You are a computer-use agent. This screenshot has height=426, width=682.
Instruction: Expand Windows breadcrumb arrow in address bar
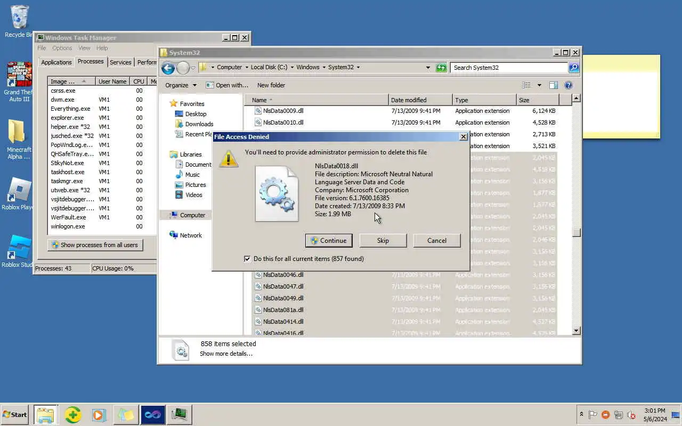click(x=323, y=68)
